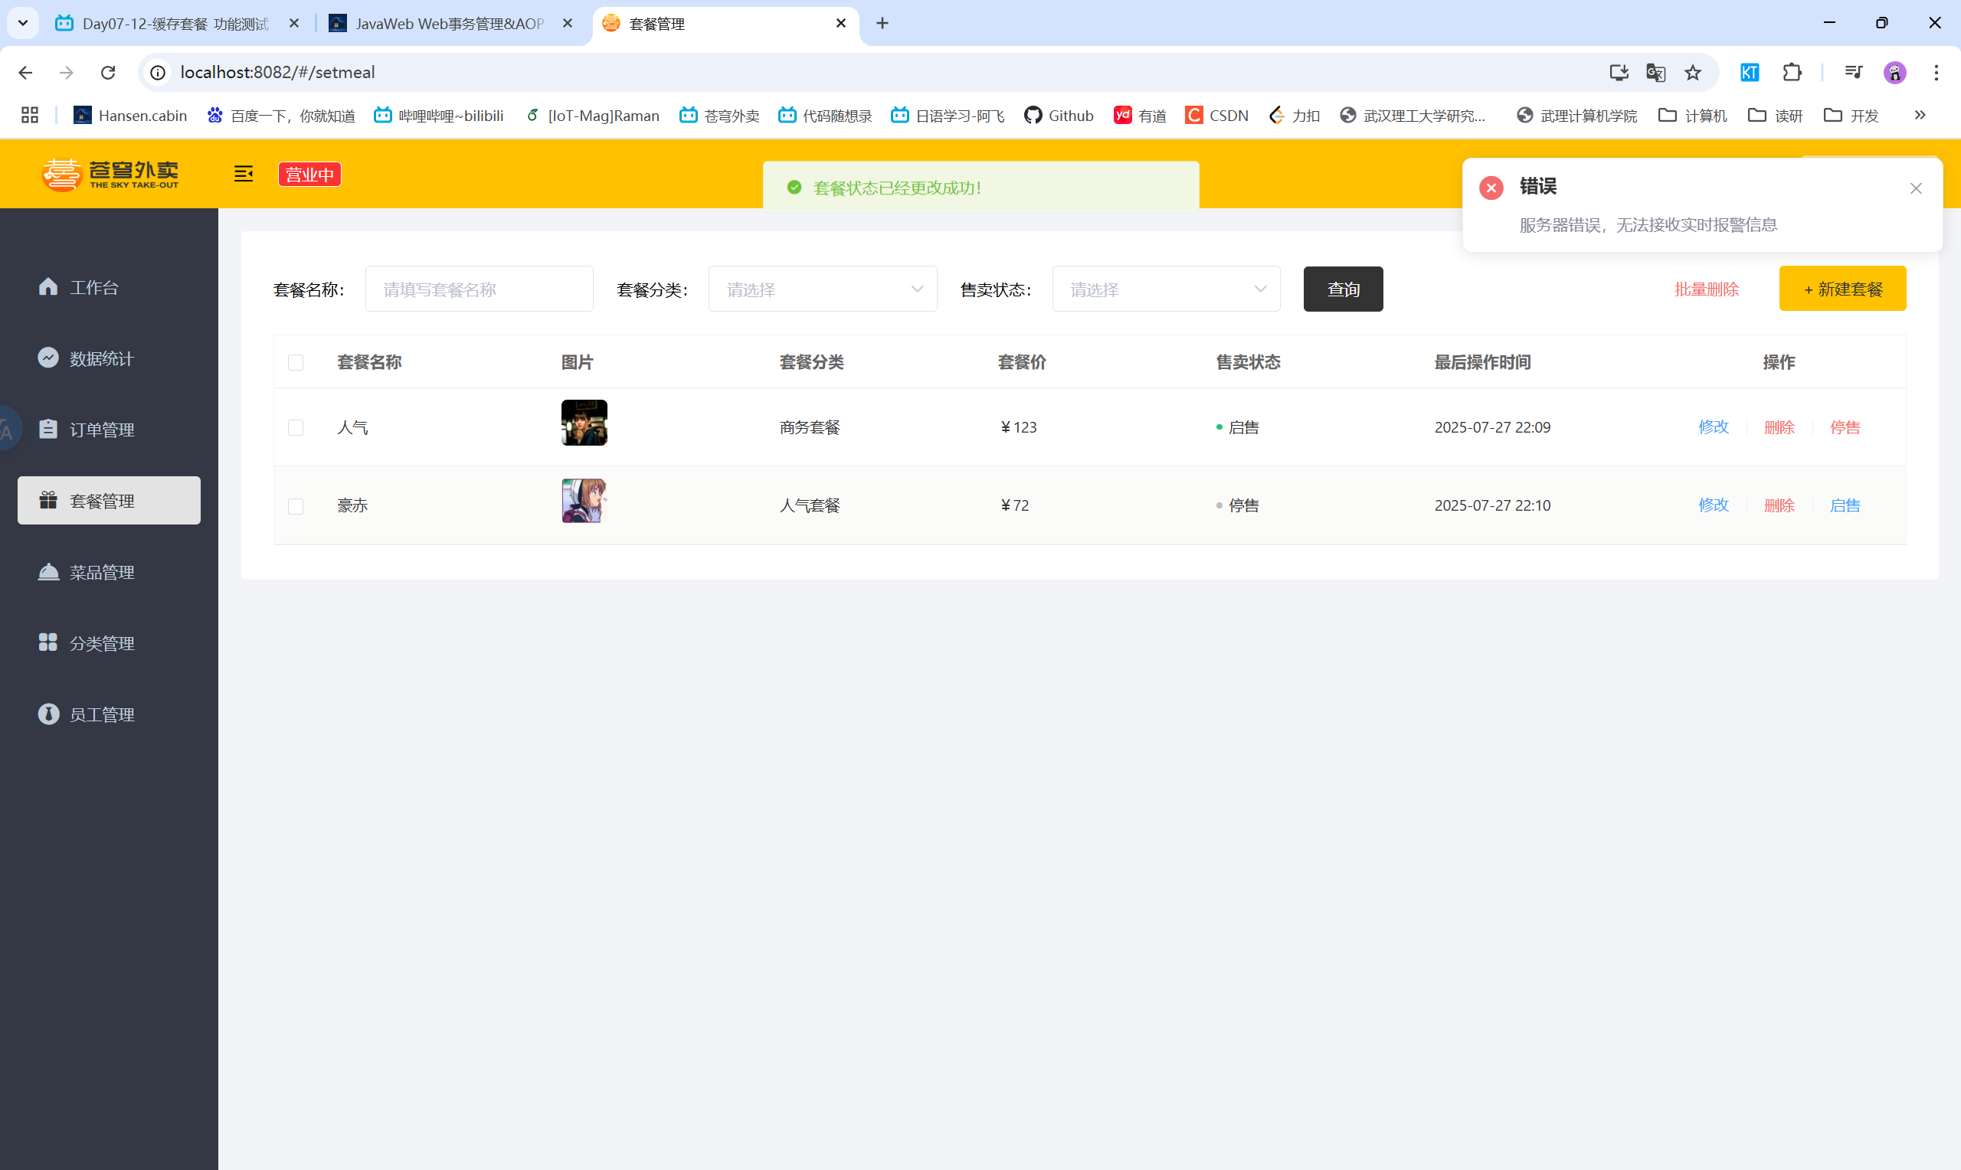Open 订单管理 from the sidebar
Screen dimensions: 1961x1170
point(102,429)
